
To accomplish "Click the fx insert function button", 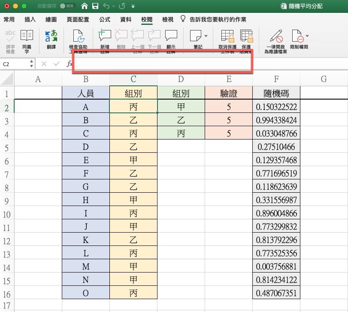I will [x=70, y=64].
